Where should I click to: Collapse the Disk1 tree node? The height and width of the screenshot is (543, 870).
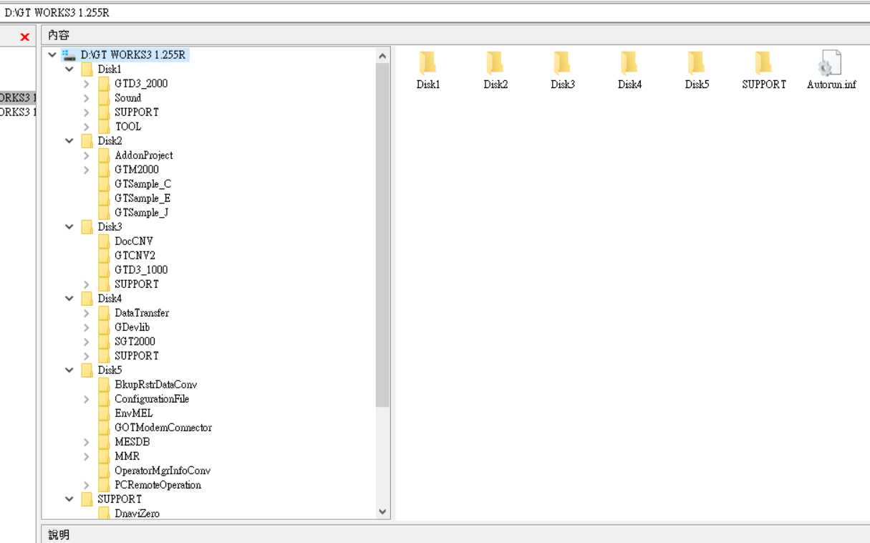(x=69, y=69)
